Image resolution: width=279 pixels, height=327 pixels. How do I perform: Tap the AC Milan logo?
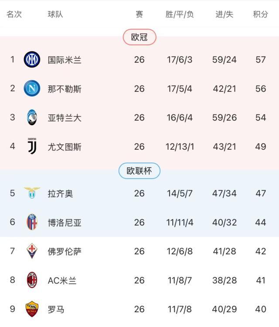(x=32, y=280)
